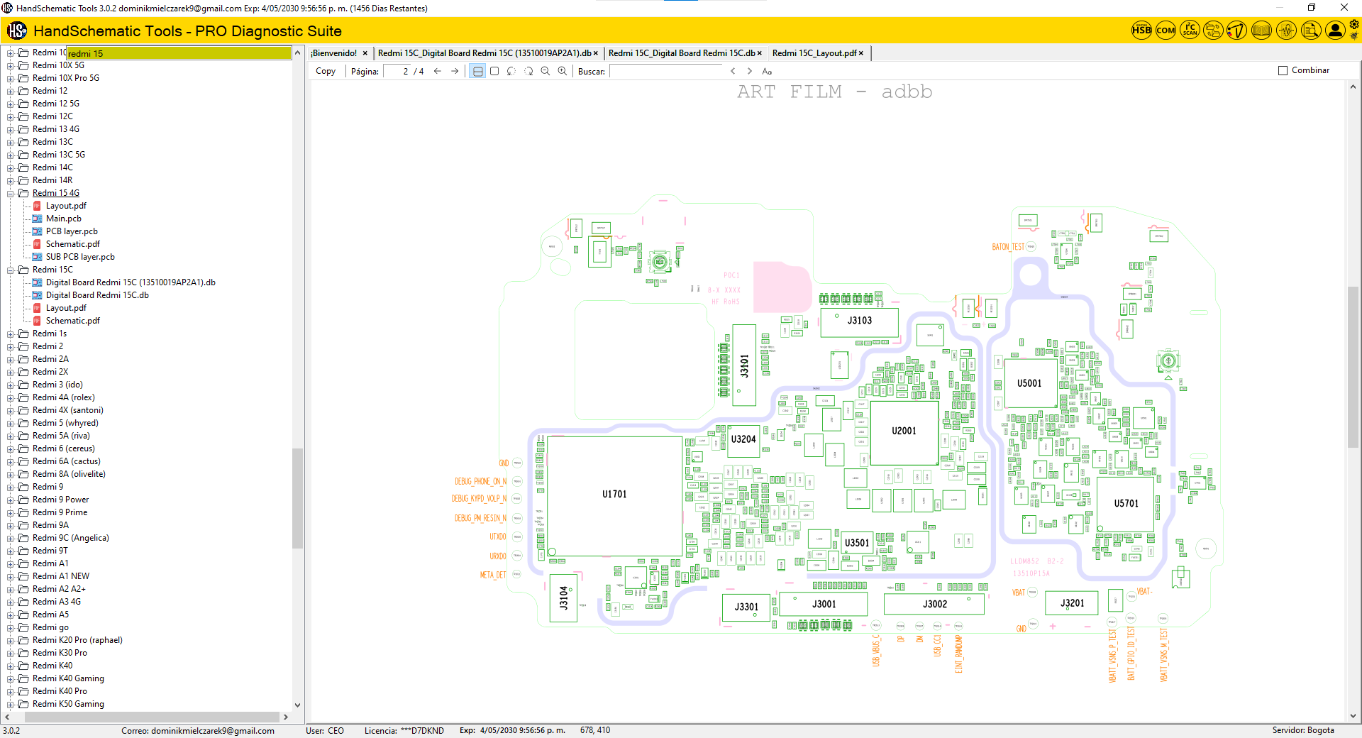Go to previous page arrow
Screen dimensions: 1362x738
coord(438,71)
